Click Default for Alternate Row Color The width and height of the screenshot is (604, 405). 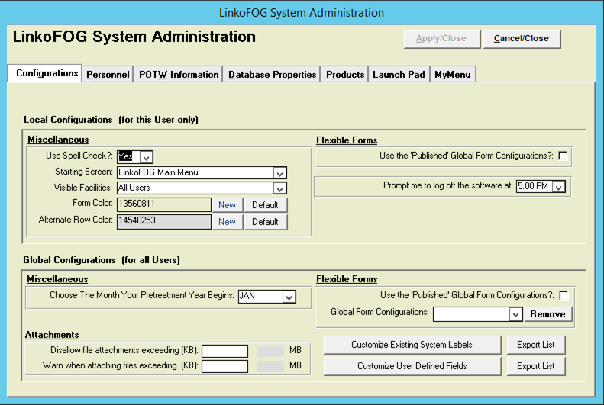pyautogui.click(x=266, y=222)
